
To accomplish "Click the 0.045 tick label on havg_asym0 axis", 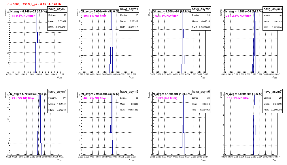I will tap(54, 74).
